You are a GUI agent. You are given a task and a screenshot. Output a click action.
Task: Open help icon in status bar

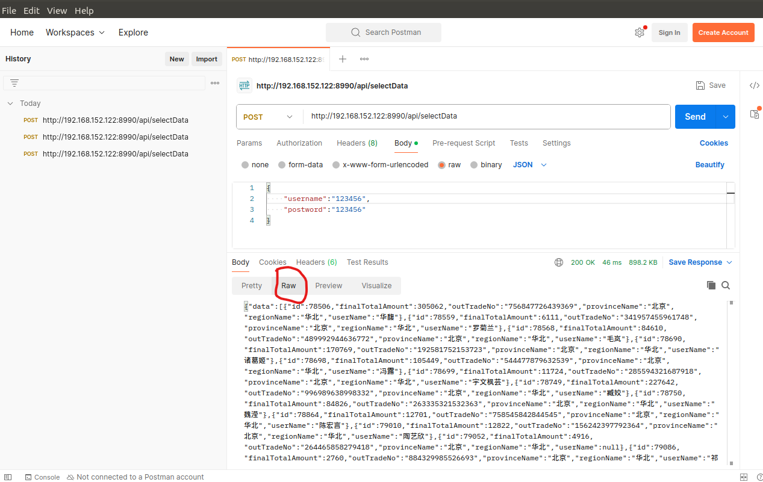tap(759, 477)
